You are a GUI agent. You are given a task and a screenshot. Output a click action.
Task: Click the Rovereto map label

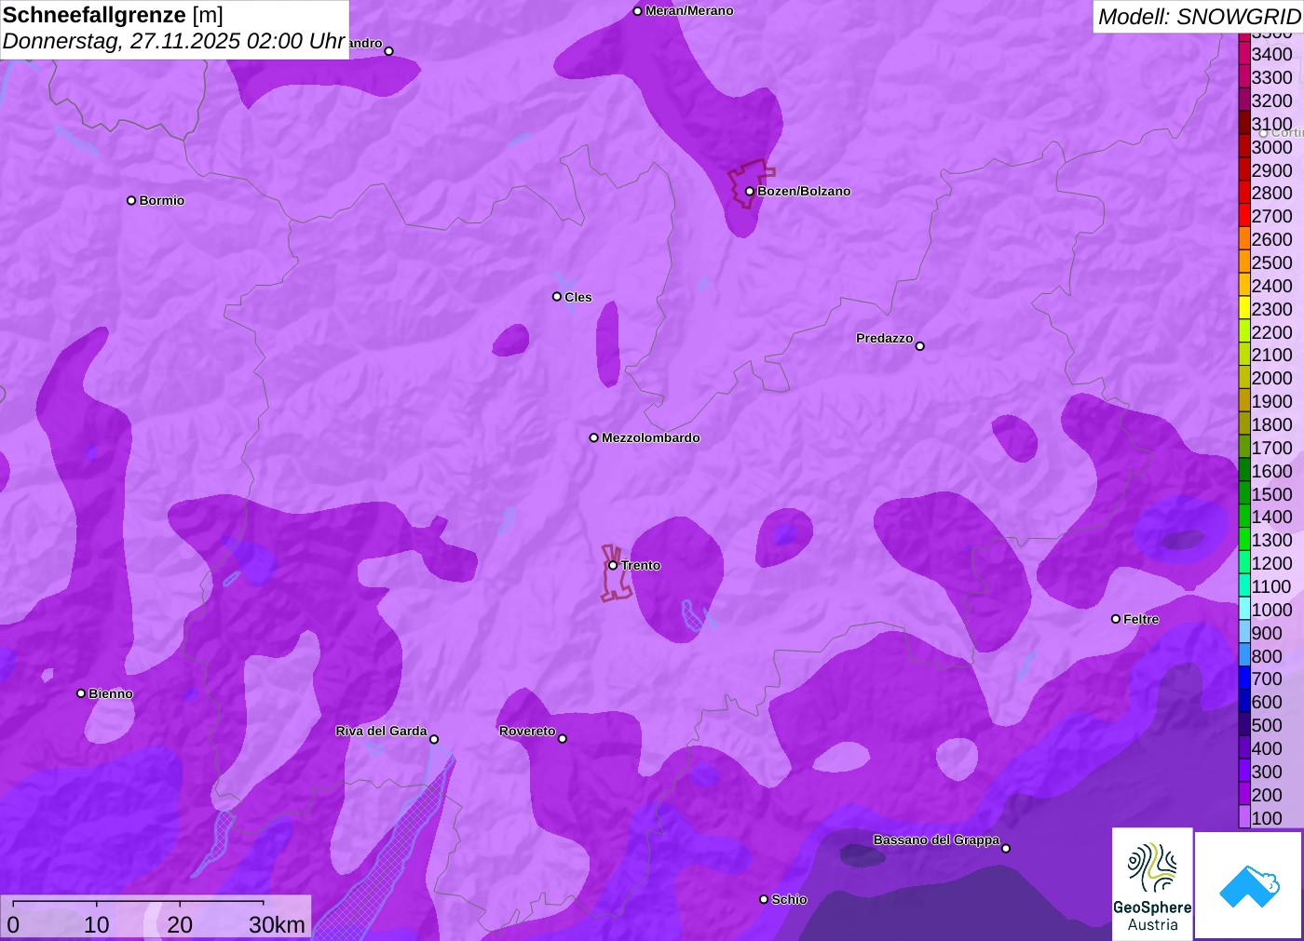click(527, 731)
